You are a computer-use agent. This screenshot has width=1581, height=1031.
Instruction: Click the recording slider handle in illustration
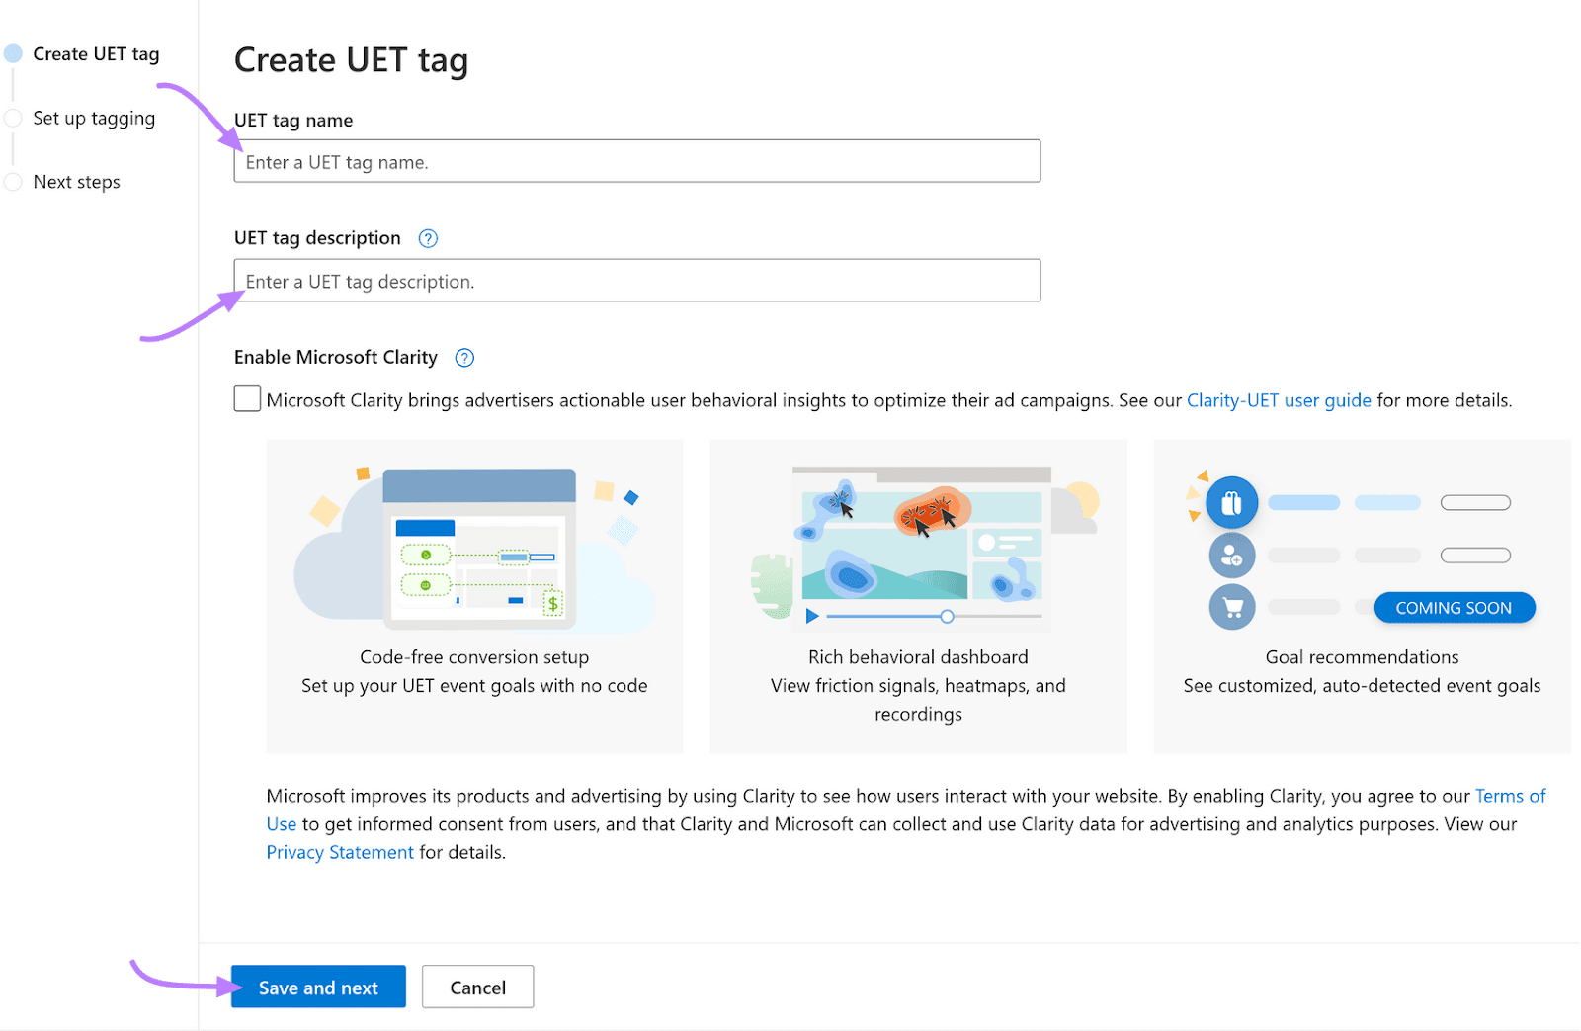coord(947,617)
